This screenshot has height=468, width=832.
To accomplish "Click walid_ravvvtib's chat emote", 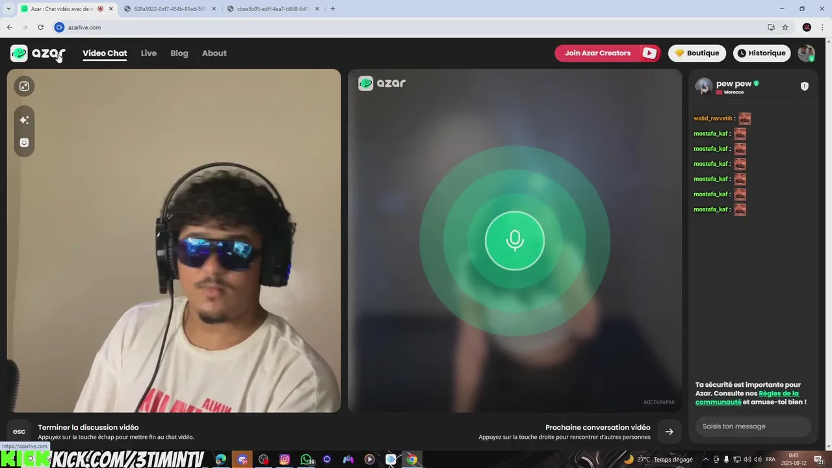I will coord(745,118).
